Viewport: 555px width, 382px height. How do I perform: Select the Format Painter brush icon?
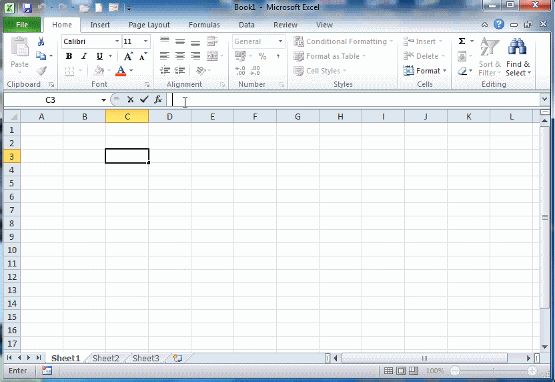41,71
